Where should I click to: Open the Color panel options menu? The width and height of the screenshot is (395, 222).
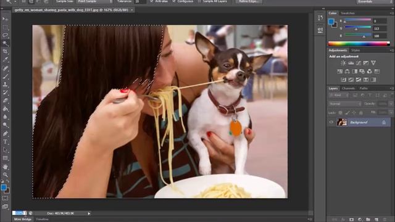click(x=392, y=13)
